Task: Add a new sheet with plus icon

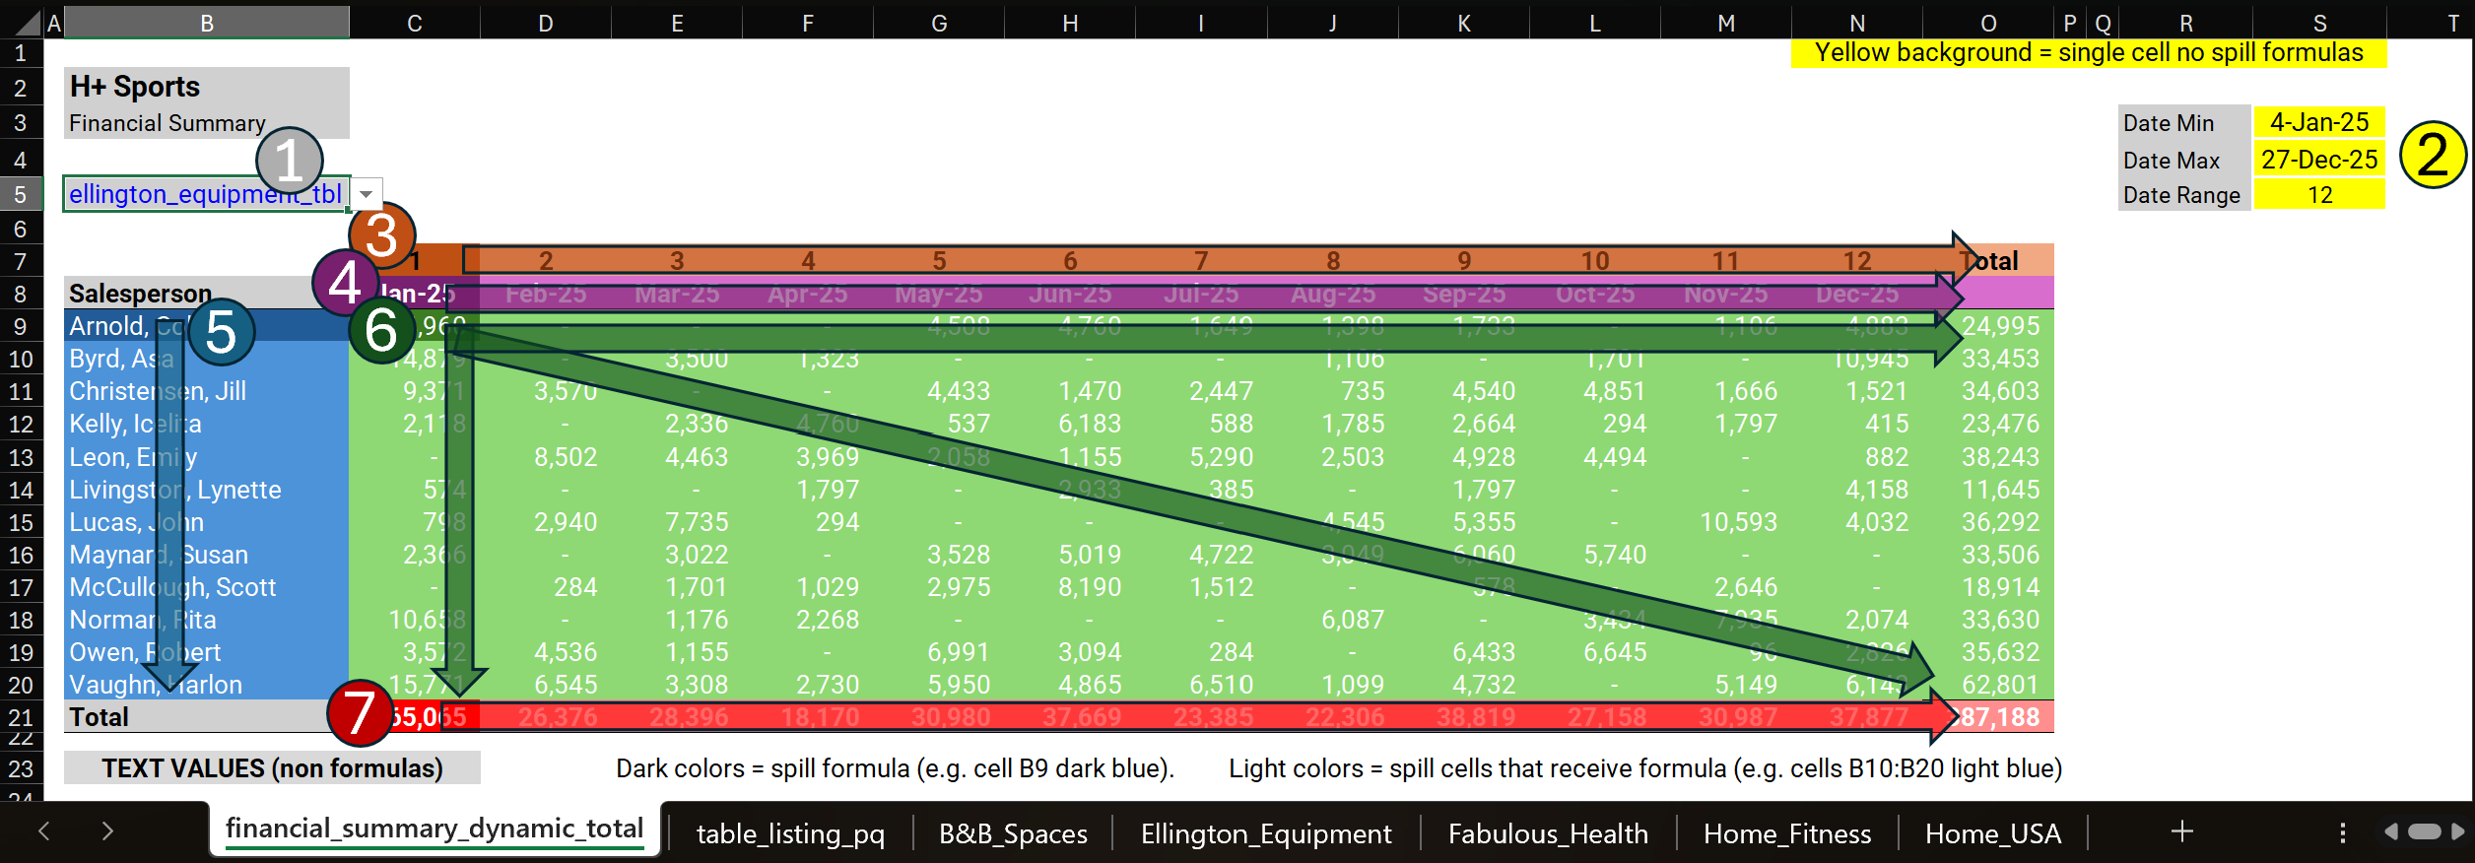Action: tap(2181, 831)
